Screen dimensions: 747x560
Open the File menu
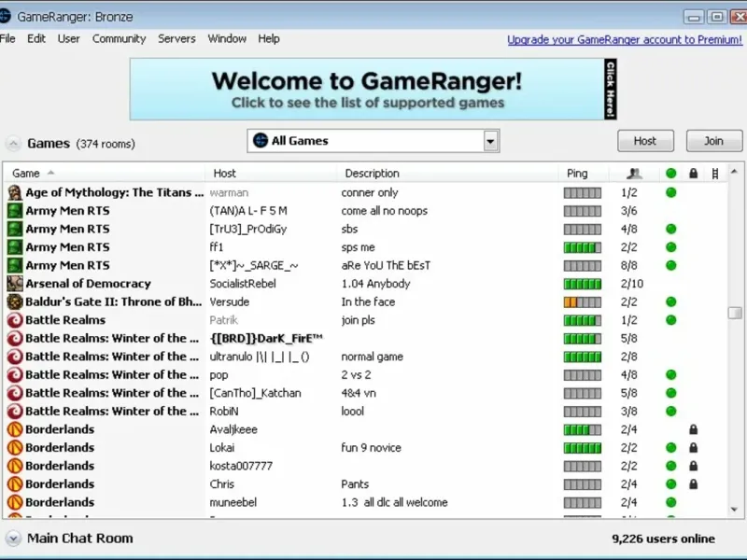click(7, 38)
